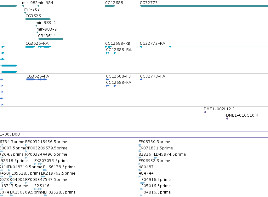Select the CR43614 gene bar
Screen dimensions: 268x197
(51, 39)
